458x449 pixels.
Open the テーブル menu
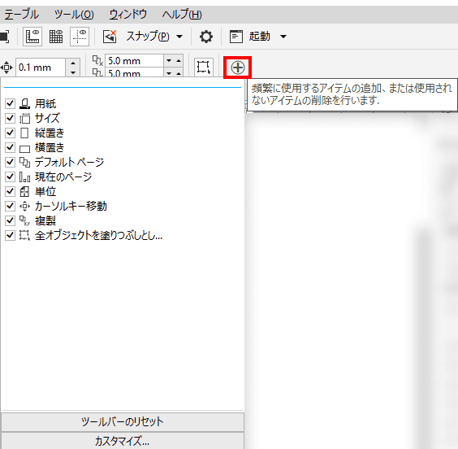tap(21, 15)
